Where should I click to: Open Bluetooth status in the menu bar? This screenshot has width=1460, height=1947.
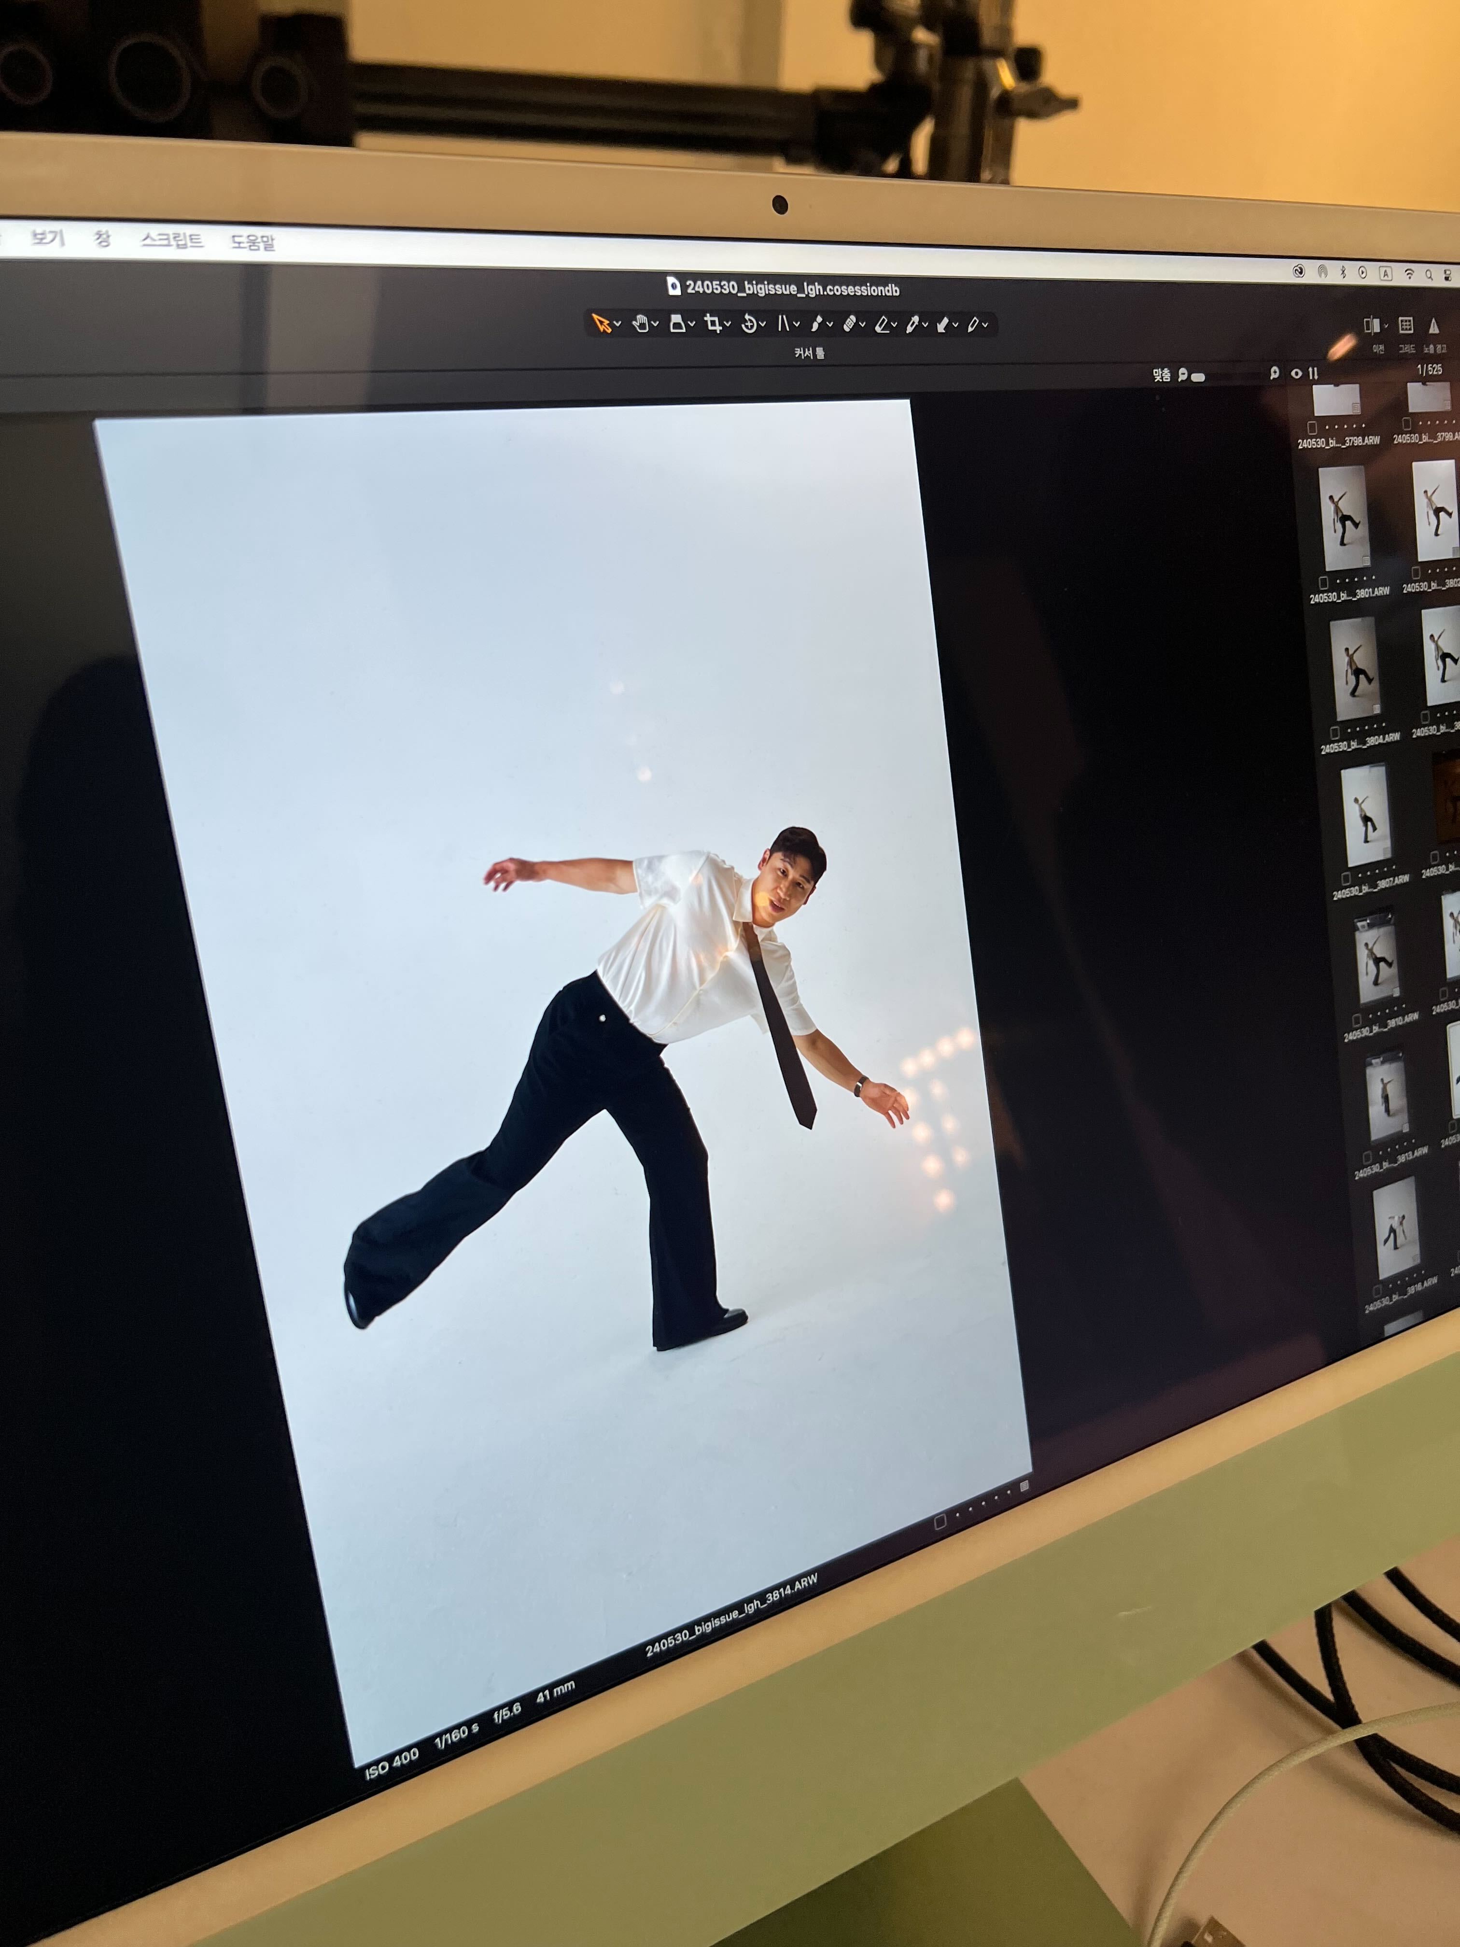tap(1343, 272)
